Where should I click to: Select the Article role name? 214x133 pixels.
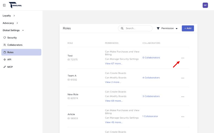point(71,114)
